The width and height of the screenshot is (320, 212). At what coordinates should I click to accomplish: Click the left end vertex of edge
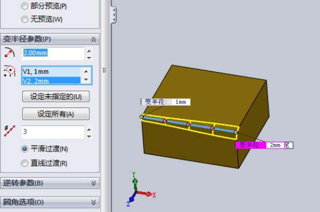click(x=141, y=117)
